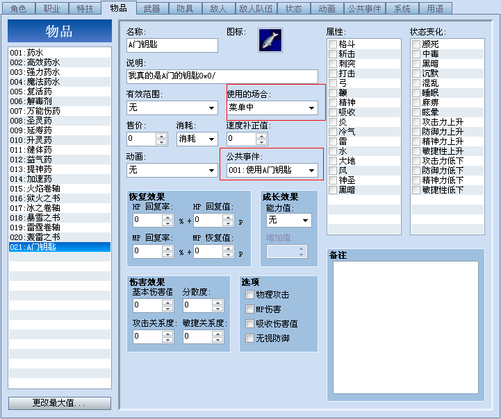Click the 名称 input field

pos(172,45)
